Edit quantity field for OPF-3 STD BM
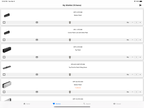144x108 pixels. 136,22
